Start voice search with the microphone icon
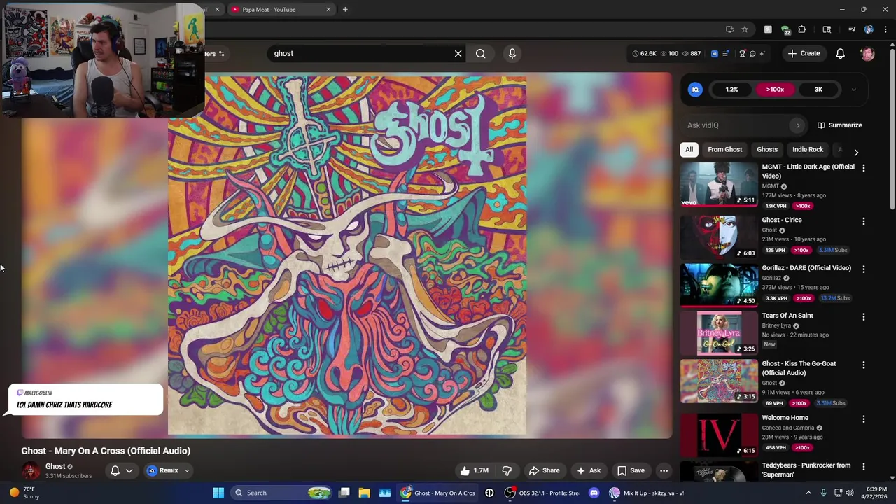896x504 pixels. 512,54
